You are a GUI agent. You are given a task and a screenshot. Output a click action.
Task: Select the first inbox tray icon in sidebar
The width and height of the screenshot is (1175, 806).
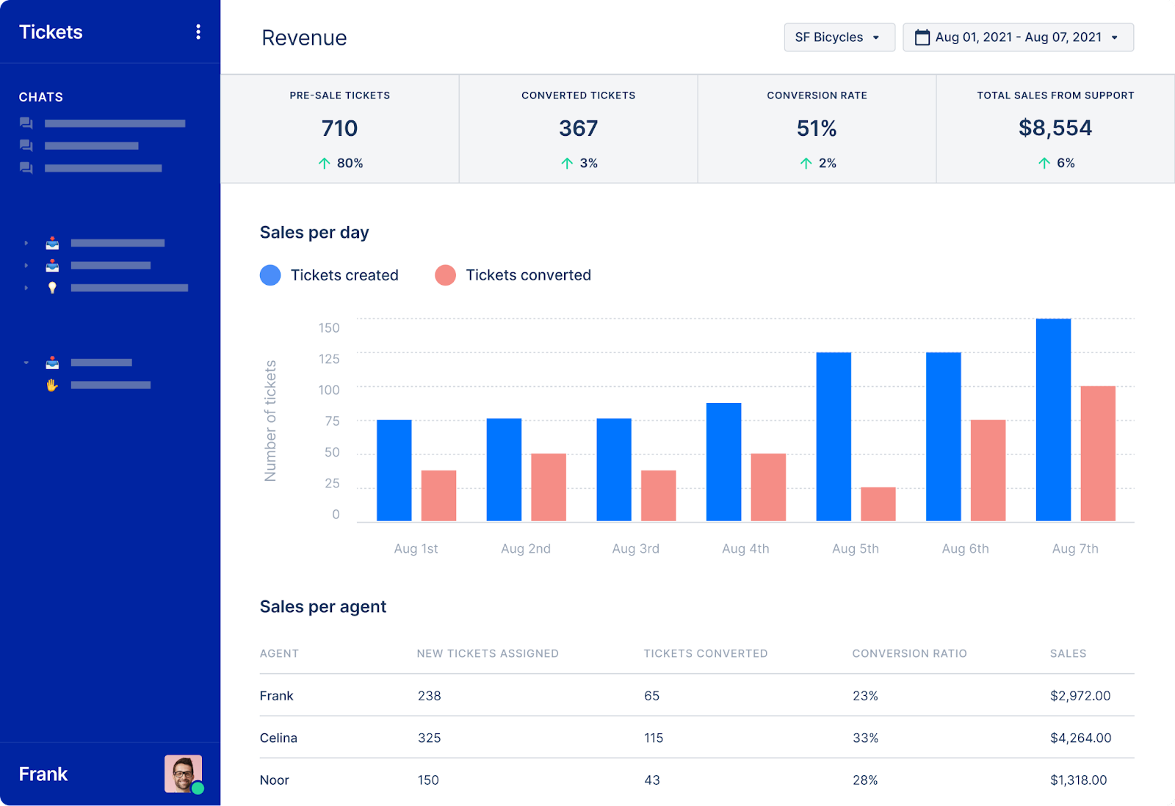(52, 243)
